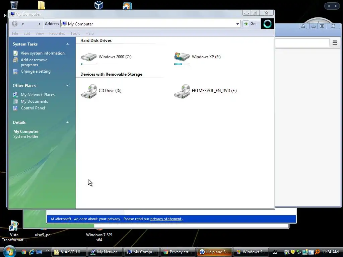Image resolution: width=343 pixels, height=257 pixels.
Task: Collapse the Details section
Action: 67,122
